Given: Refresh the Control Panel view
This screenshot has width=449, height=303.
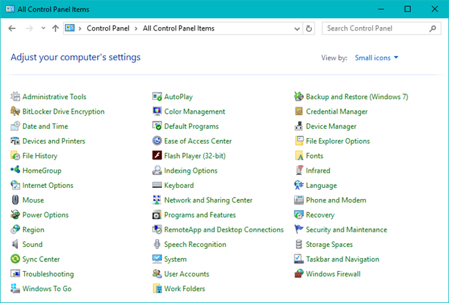Looking at the screenshot, I should pos(309,28).
